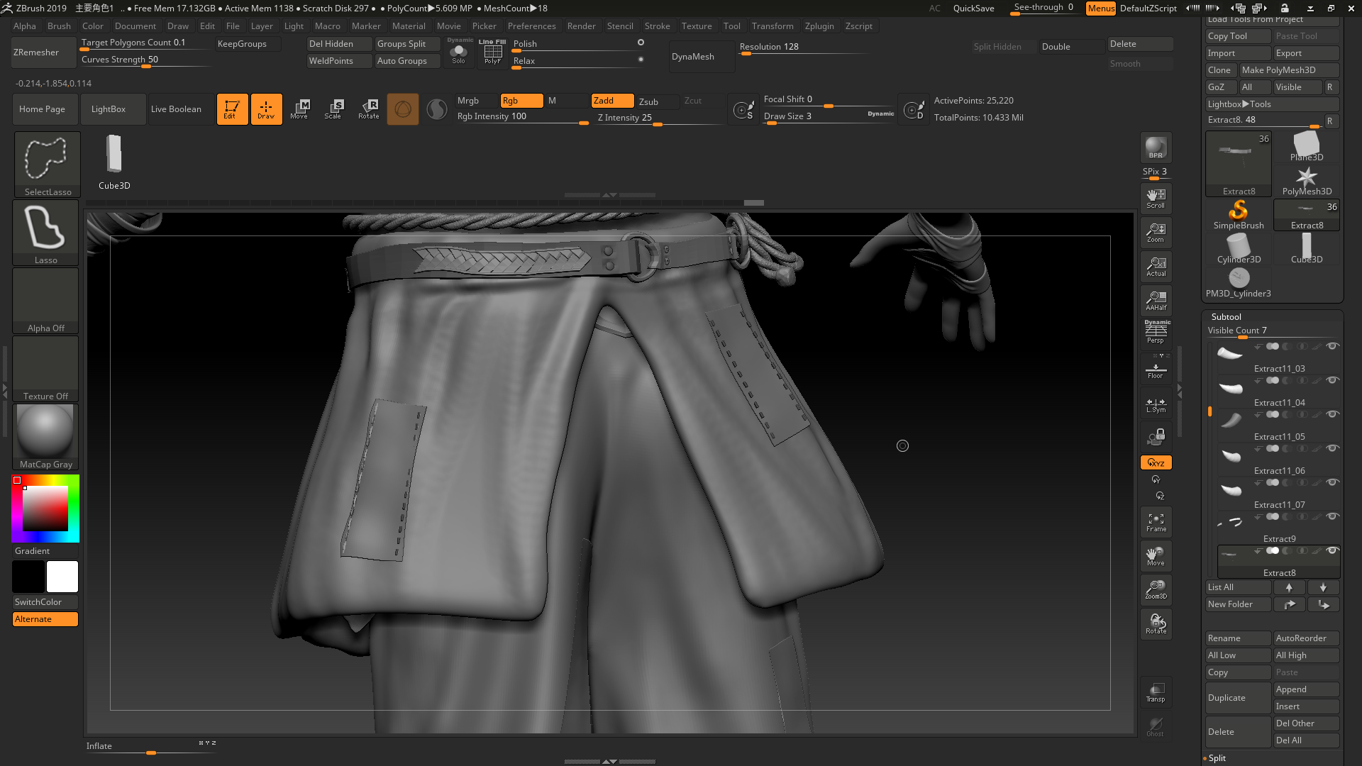Switch to Scale mode

334,109
